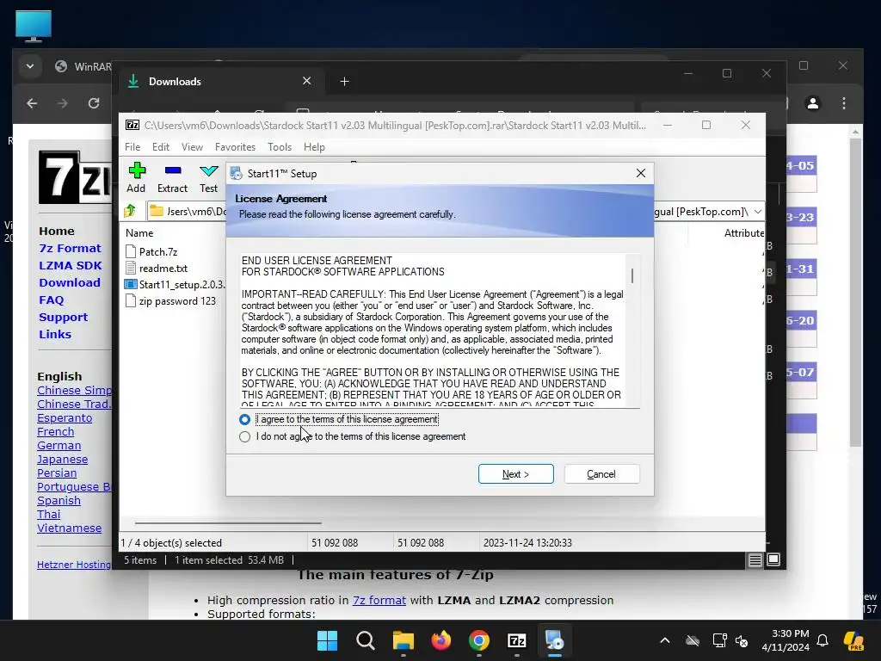This screenshot has width=881, height=661.
Task: Open the Edit menu in 7-Zip
Action: pos(161,146)
